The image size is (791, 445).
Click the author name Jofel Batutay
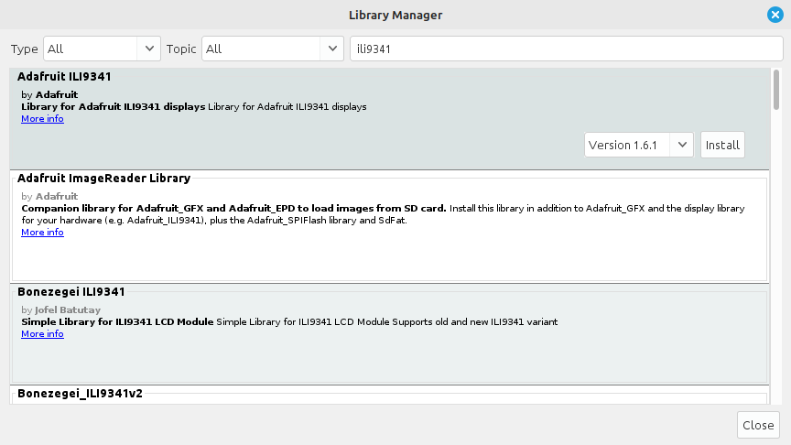pos(68,309)
